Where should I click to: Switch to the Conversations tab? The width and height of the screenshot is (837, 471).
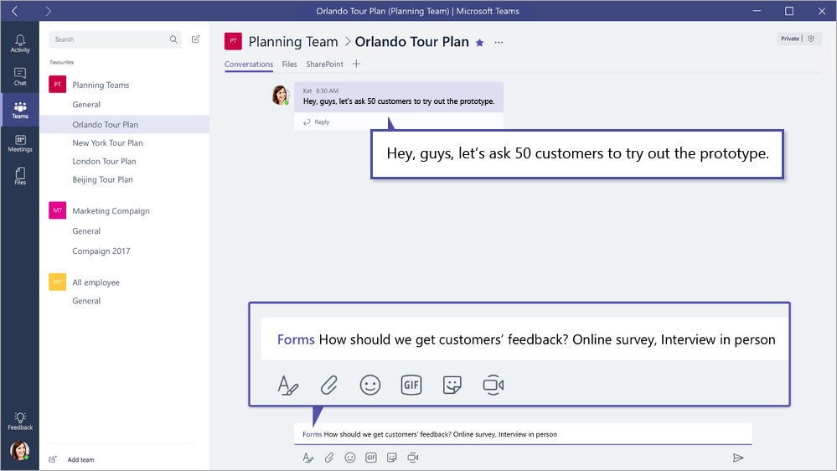click(249, 64)
